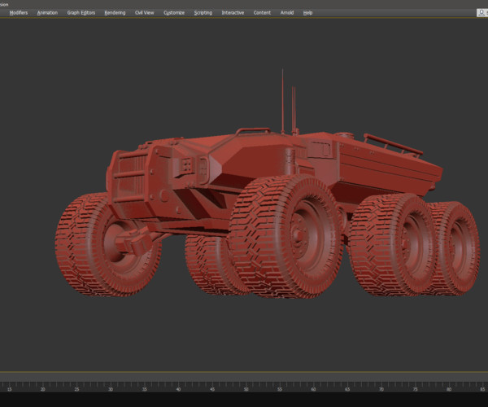The height and width of the screenshot is (407, 488).
Task: Open the Arnold menu
Action: 286,13
